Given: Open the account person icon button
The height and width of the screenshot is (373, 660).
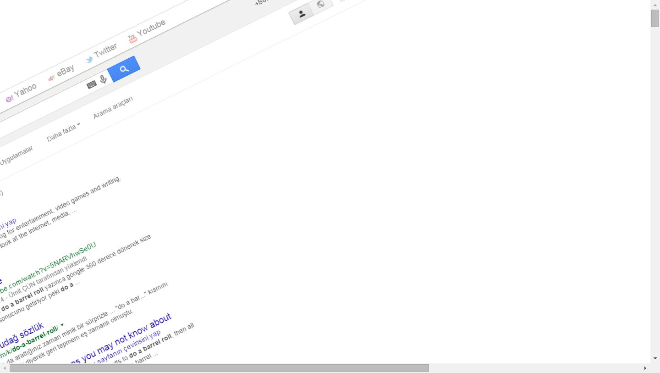Looking at the screenshot, I should (x=302, y=14).
